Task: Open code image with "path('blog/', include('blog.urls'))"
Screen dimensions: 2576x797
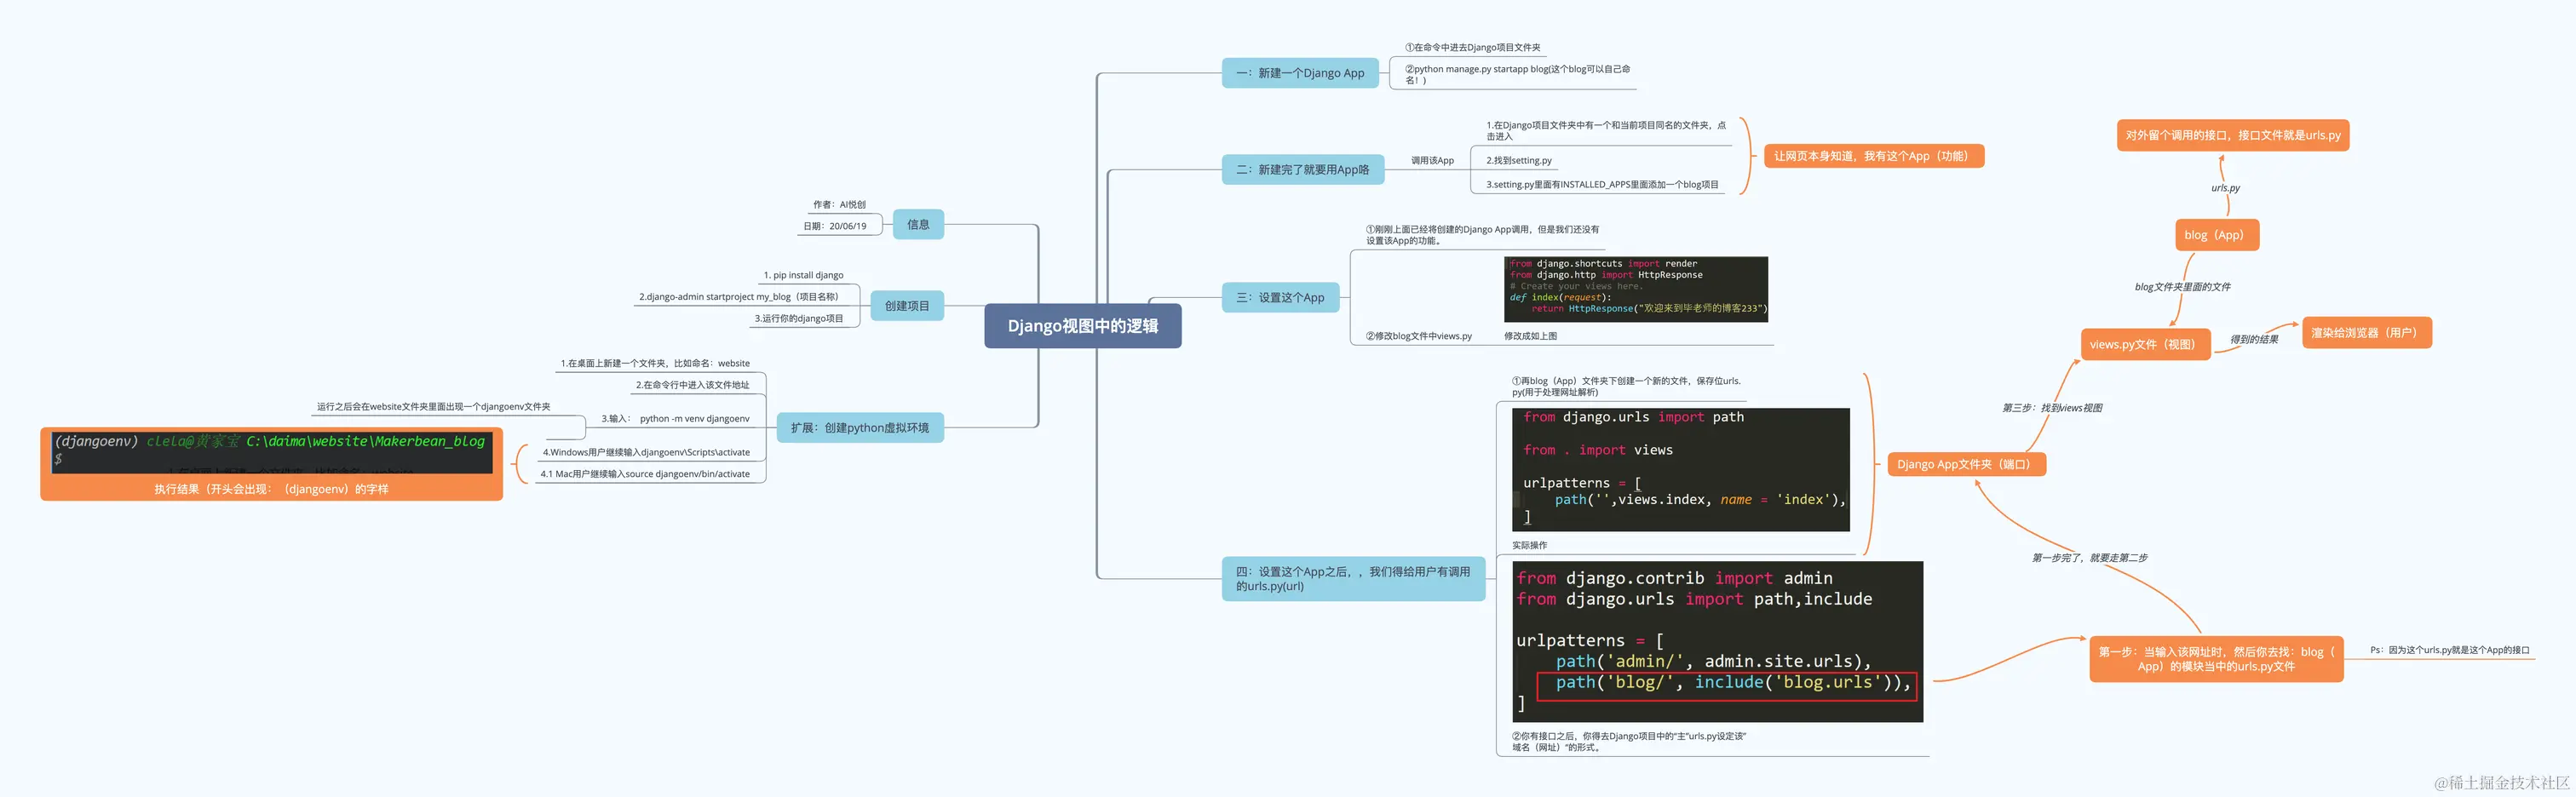Action: tap(1718, 641)
